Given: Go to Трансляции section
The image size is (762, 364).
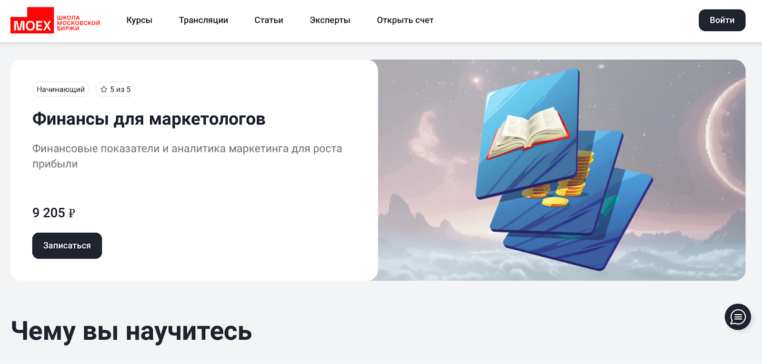Looking at the screenshot, I should pyautogui.click(x=203, y=20).
